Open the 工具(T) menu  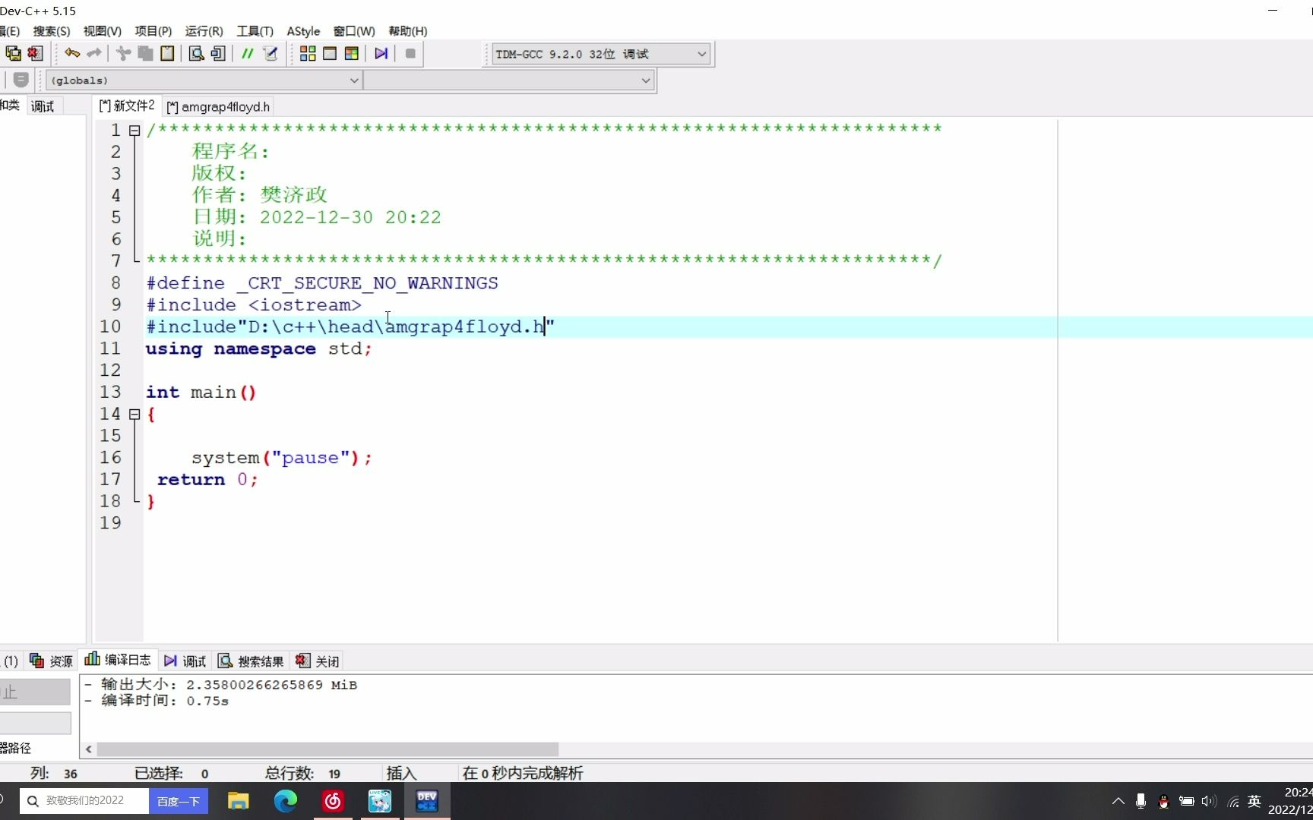click(x=255, y=31)
